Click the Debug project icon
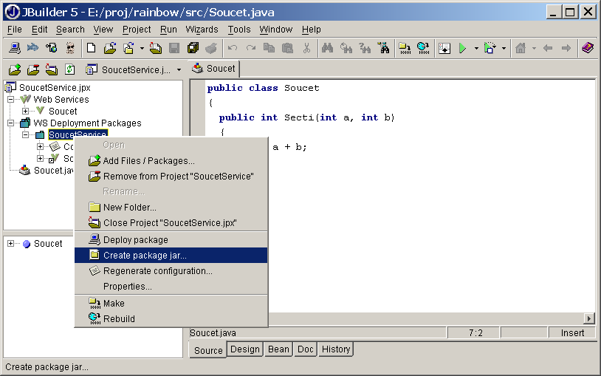 pos(490,48)
